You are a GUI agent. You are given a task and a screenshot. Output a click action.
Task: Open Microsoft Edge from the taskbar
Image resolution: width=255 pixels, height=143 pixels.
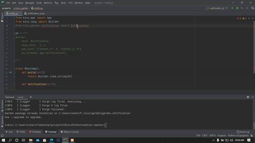click(x=51, y=140)
